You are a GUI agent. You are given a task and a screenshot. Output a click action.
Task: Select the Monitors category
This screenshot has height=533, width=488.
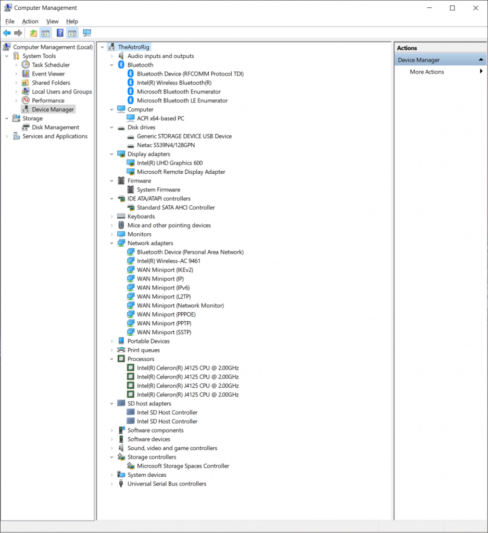pos(140,234)
